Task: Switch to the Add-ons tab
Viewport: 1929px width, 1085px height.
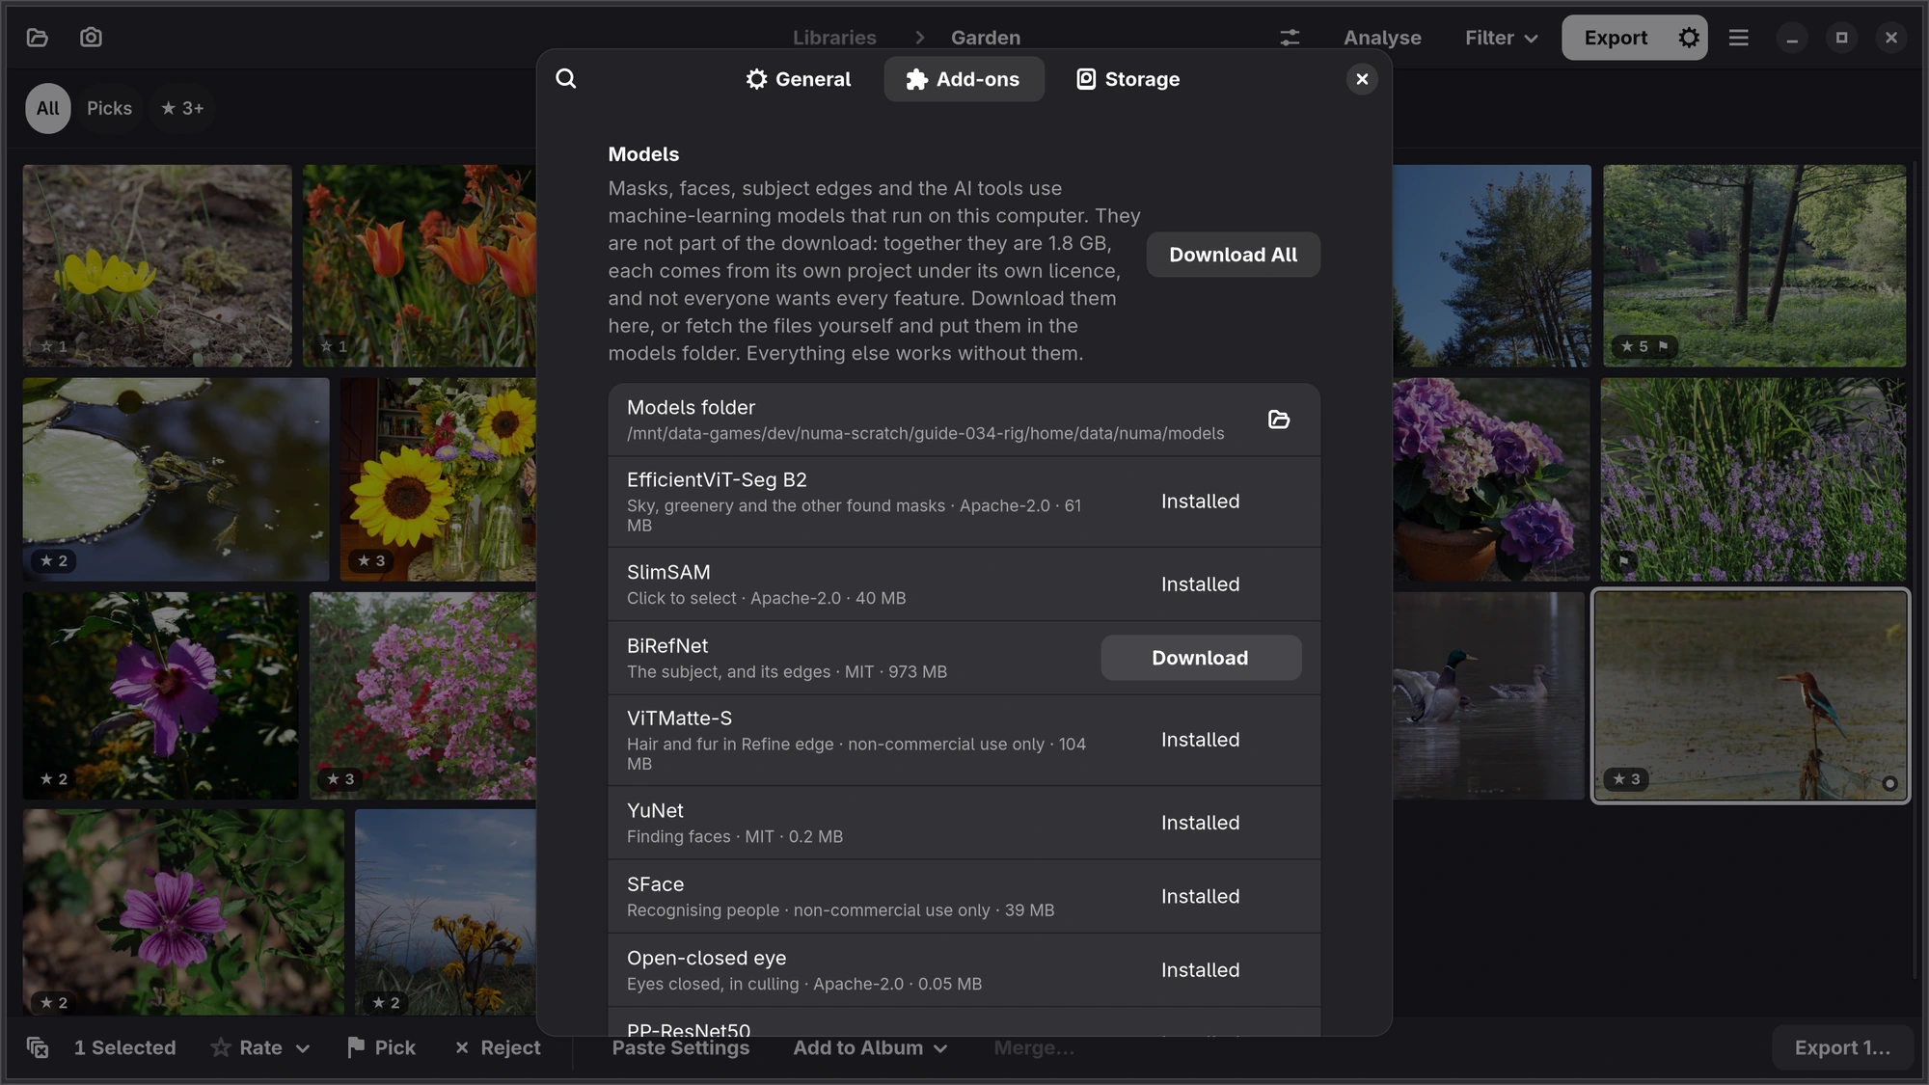Action: [x=964, y=79]
